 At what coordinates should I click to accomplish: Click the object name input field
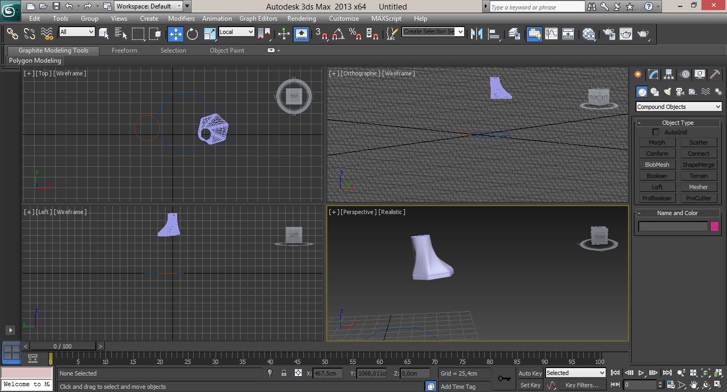coord(673,227)
